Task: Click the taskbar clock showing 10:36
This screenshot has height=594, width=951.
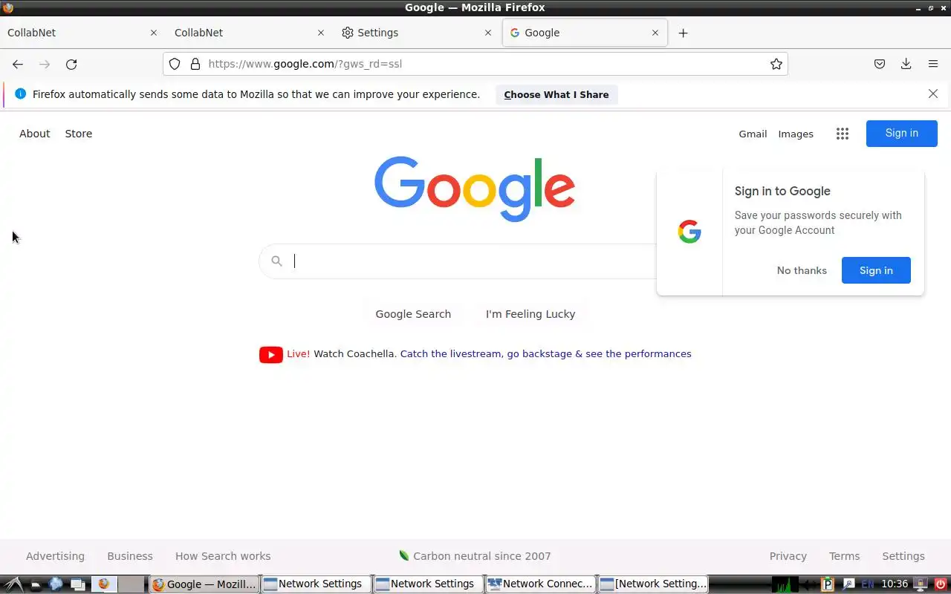Action: click(895, 584)
